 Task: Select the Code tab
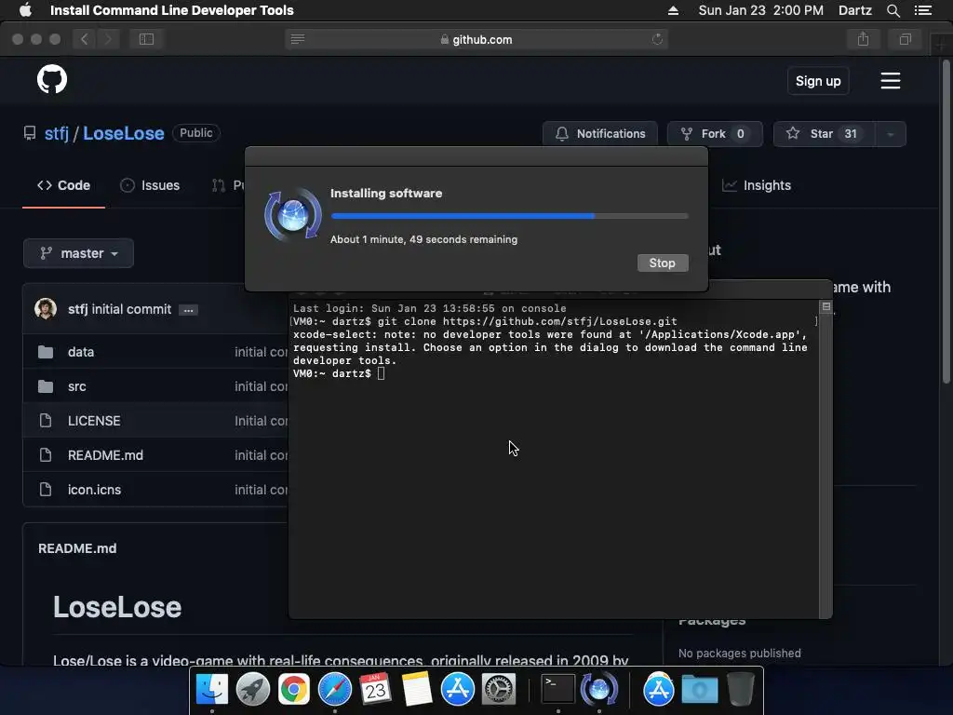64,185
